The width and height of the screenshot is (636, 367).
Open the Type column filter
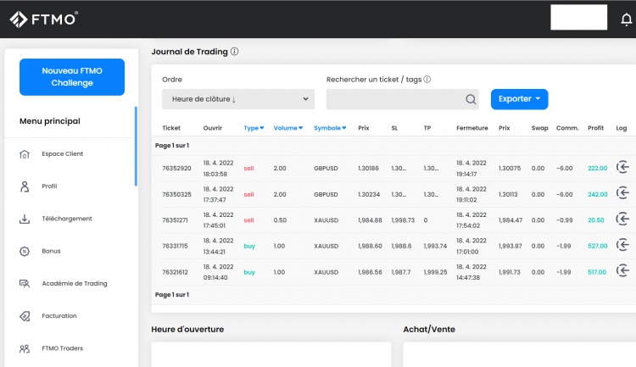pos(254,128)
